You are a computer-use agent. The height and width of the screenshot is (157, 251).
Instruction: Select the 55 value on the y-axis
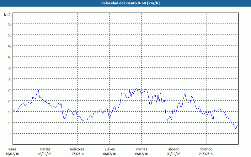coord(9,24)
